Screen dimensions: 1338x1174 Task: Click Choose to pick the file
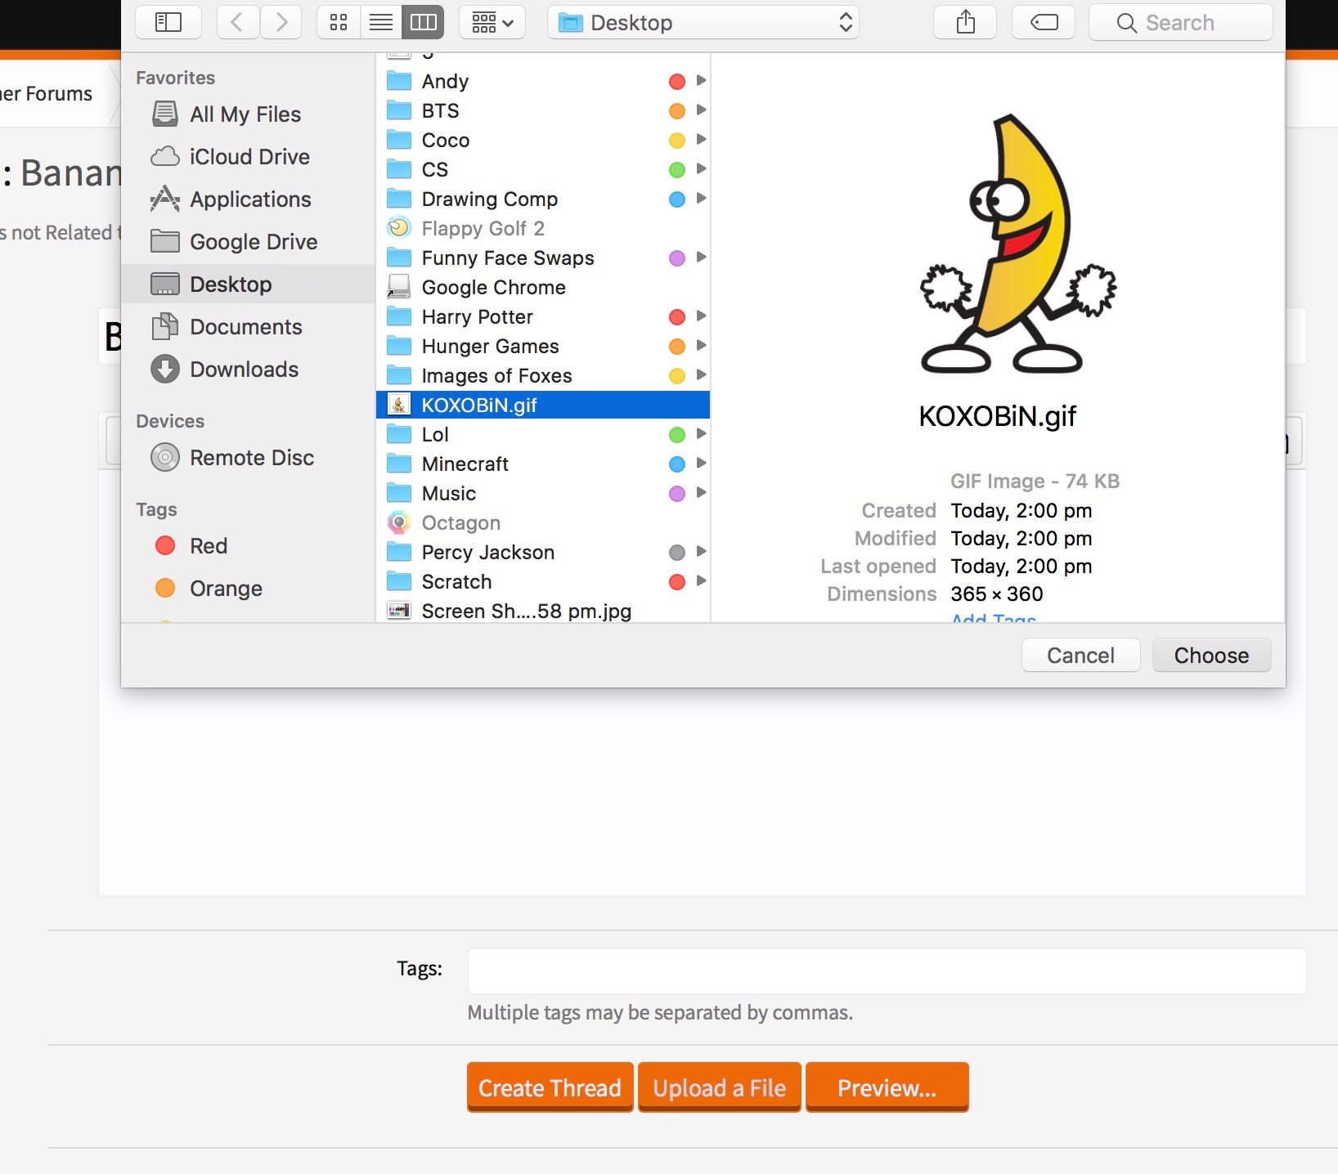point(1211,656)
